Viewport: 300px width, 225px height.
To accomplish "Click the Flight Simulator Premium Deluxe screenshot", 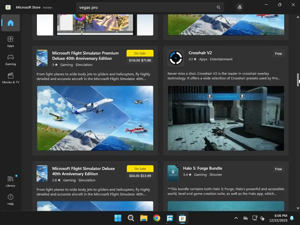I will click(x=95, y=118).
